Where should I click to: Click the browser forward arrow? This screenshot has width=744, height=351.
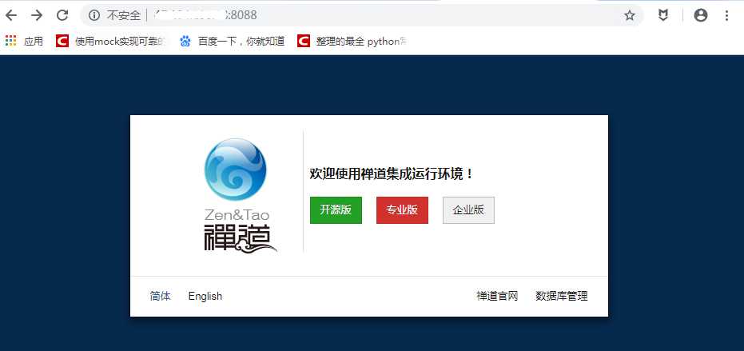click(x=37, y=16)
